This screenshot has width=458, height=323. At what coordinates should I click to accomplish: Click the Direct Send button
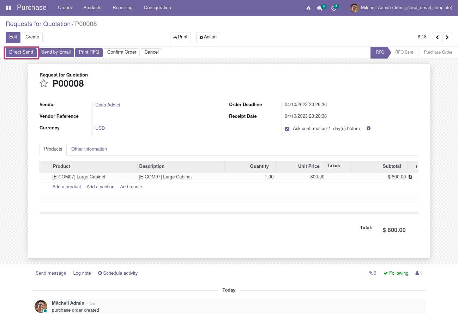[x=21, y=53]
